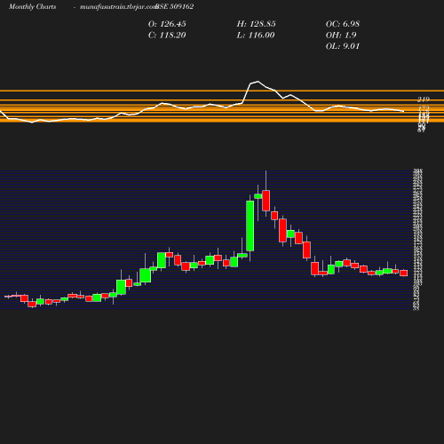
Task: Select the close value C: 118.20
Action: [x=167, y=36]
